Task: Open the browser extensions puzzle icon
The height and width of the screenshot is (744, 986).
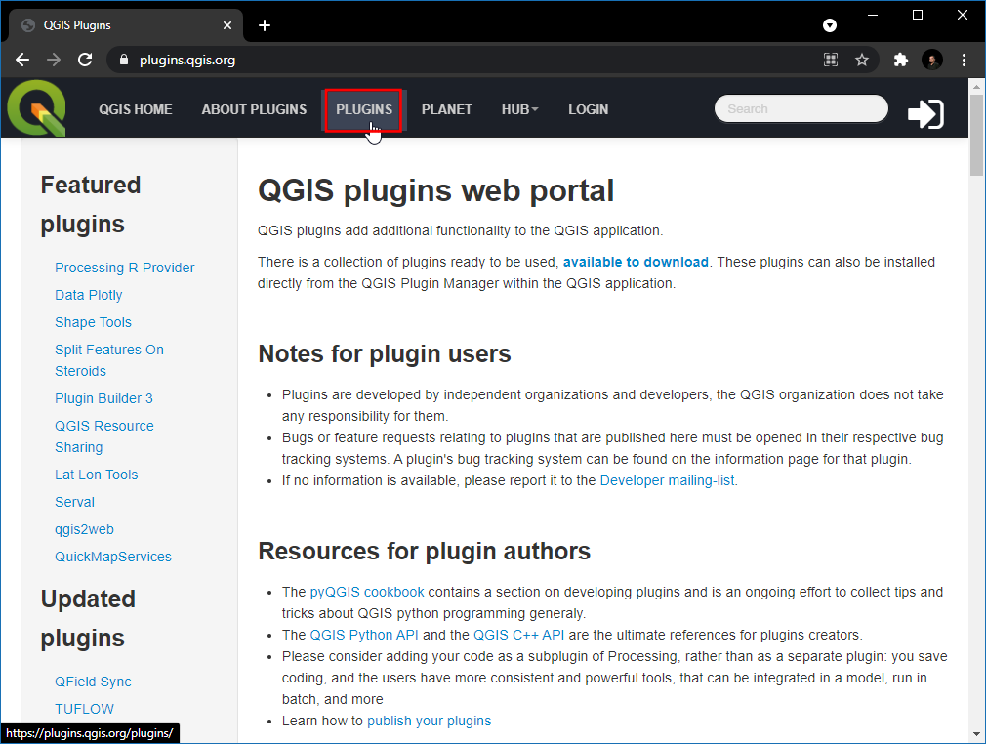Action: [901, 60]
